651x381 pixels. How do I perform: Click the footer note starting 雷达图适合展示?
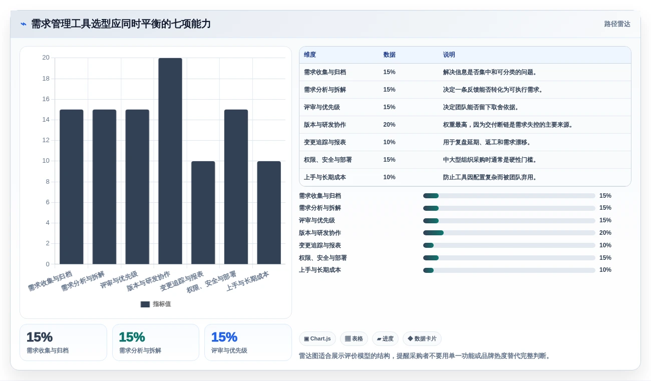(x=426, y=356)
